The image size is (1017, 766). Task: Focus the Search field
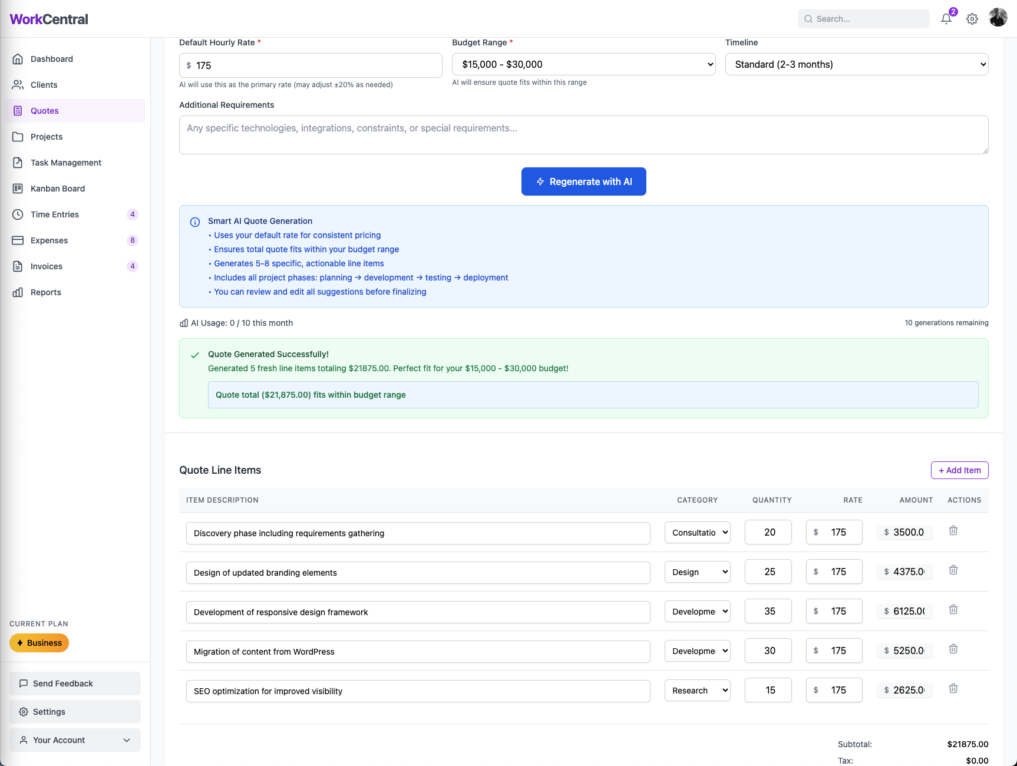point(864,19)
